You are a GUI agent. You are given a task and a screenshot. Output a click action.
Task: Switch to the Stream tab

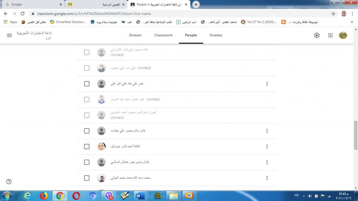pos(135,35)
